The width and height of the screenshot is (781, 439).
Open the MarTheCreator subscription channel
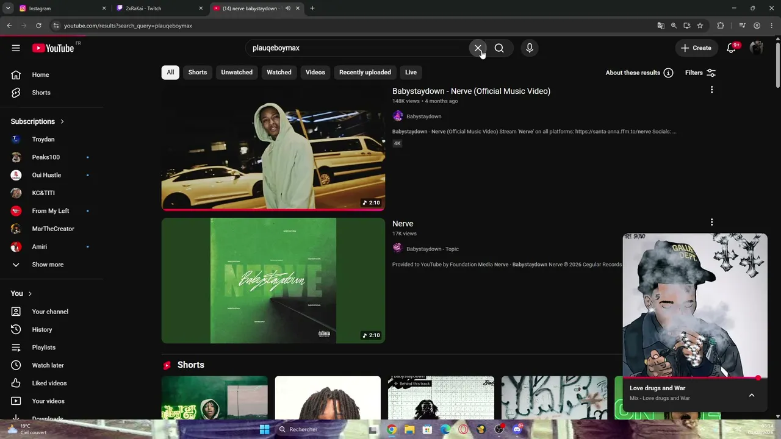click(52, 229)
